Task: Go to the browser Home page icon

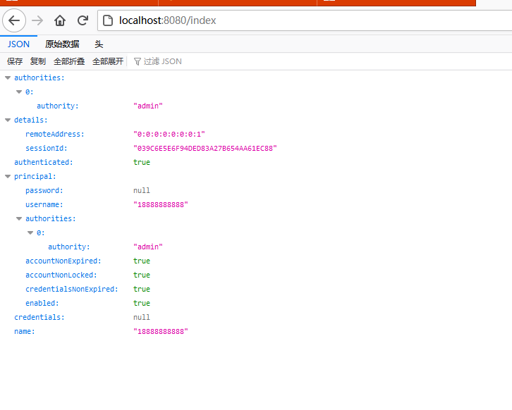Action: pos(60,20)
